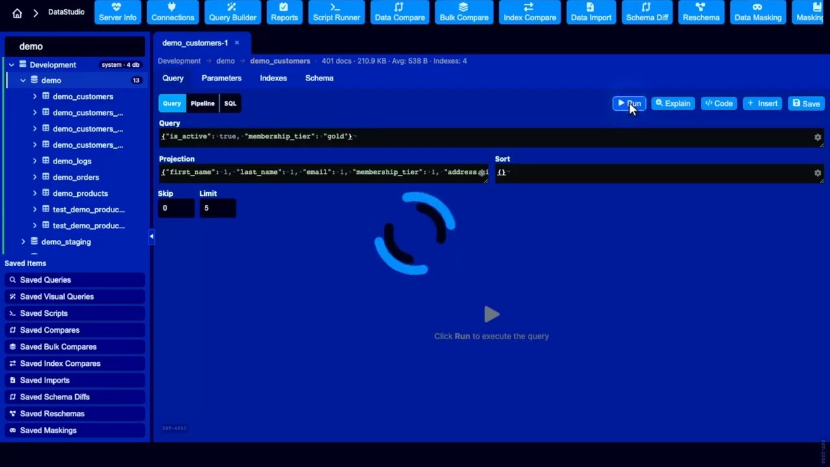Image resolution: width=830 pixels, height=467 pixels.
Task: Switch to SQL mode
Action: click(x=230, y=103)
